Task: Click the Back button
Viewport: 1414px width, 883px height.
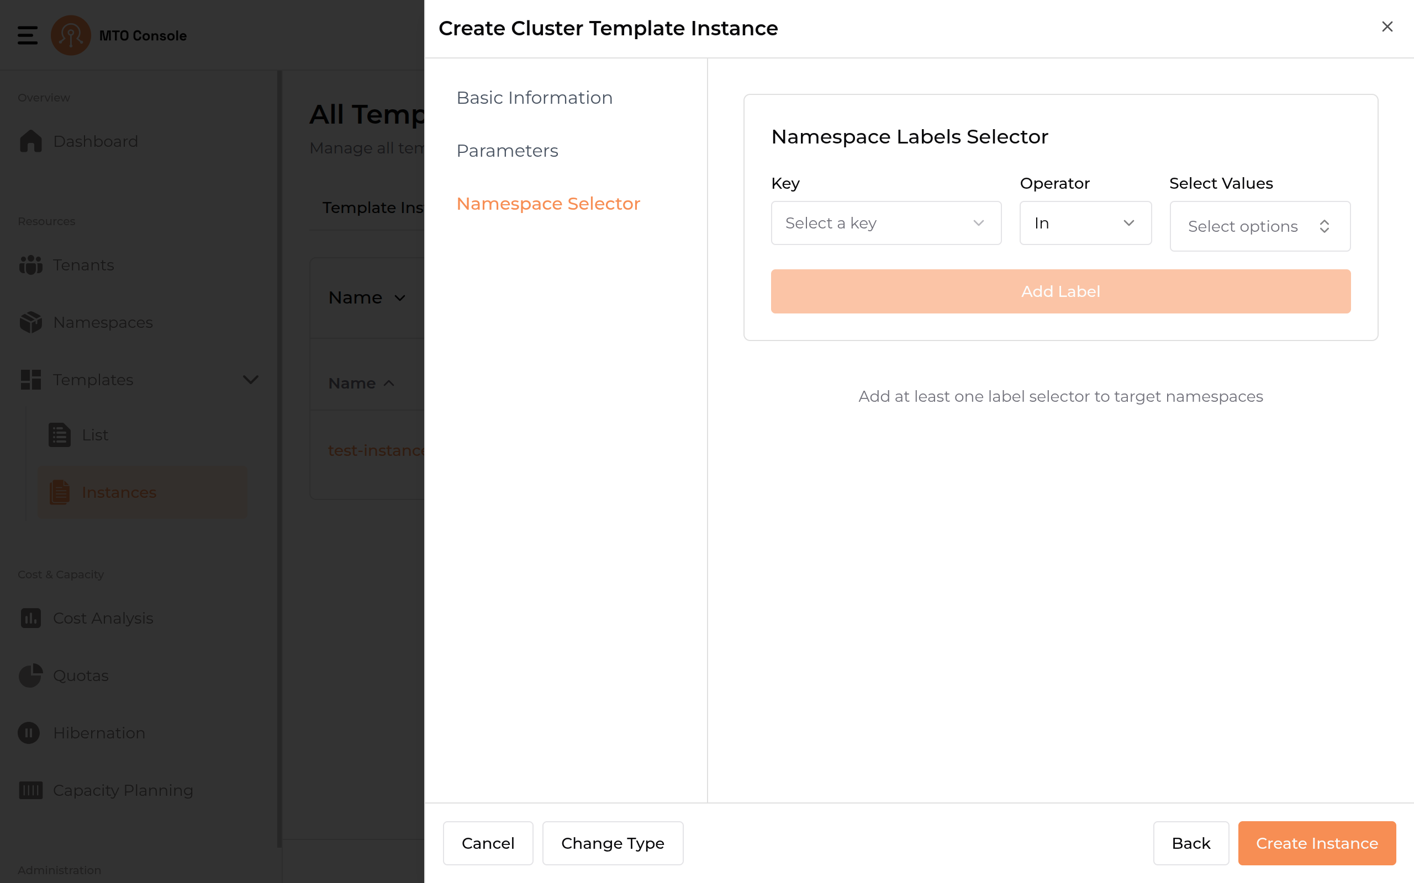Action: coord(1191,843)
